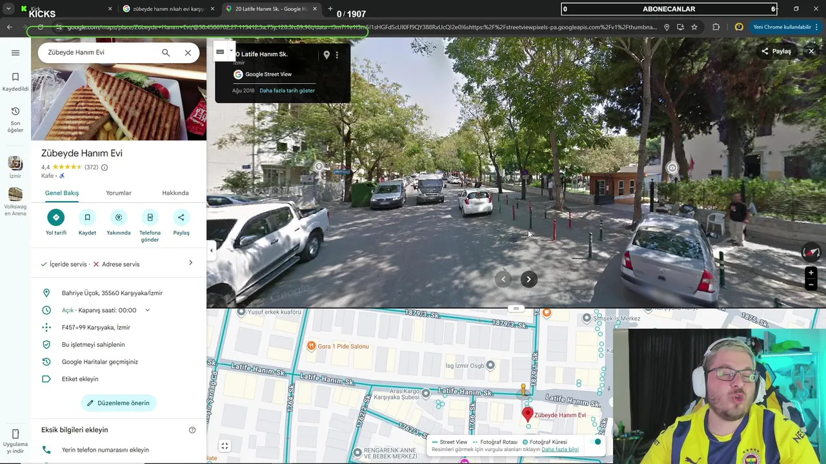The height and width of the screenshot is (464, 826).
Task: Toggle the Street View layer switch in legend
Action: click(594, 442)
